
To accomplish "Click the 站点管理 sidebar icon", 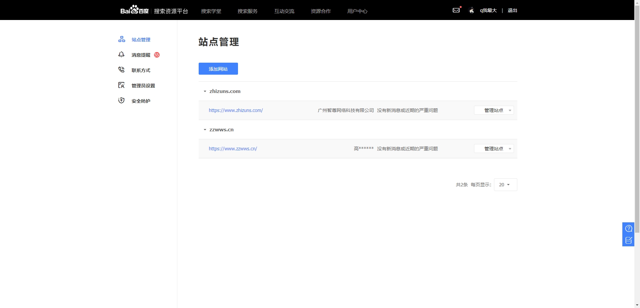I will pos(122,39).
